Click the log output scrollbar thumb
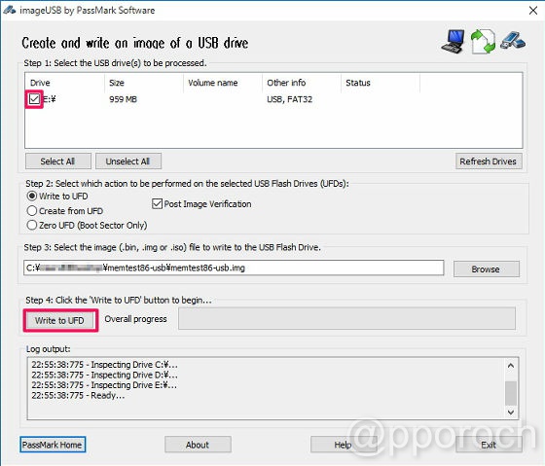The width and height of the screenshot is (545, 466). (x=511, y=393)
